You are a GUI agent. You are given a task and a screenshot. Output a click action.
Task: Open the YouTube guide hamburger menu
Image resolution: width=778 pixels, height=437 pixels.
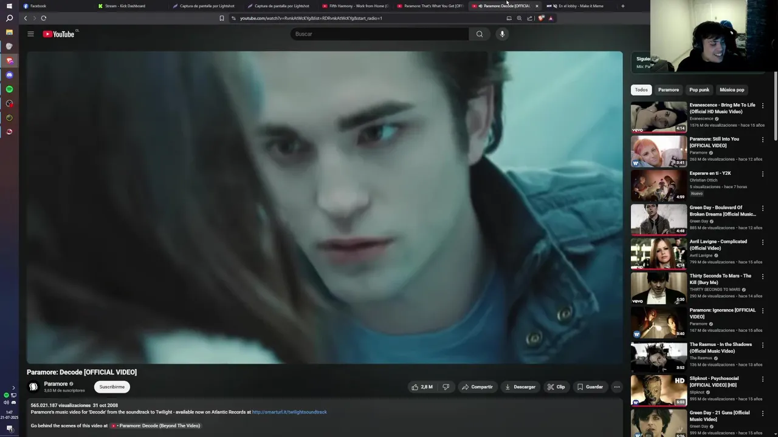(30, 34)
